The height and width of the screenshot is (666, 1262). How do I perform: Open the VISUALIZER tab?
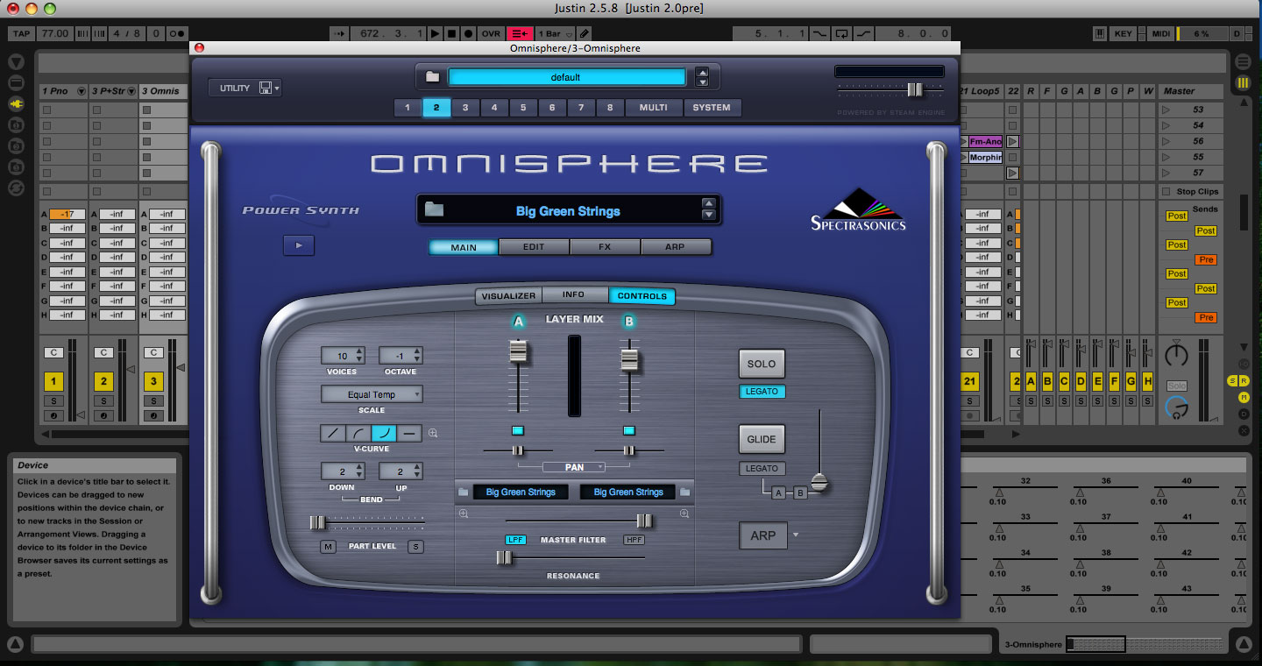click(508, 295)
